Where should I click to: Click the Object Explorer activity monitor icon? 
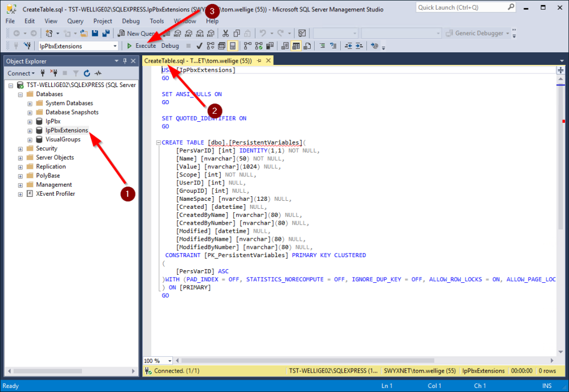(x=98, y=73)
